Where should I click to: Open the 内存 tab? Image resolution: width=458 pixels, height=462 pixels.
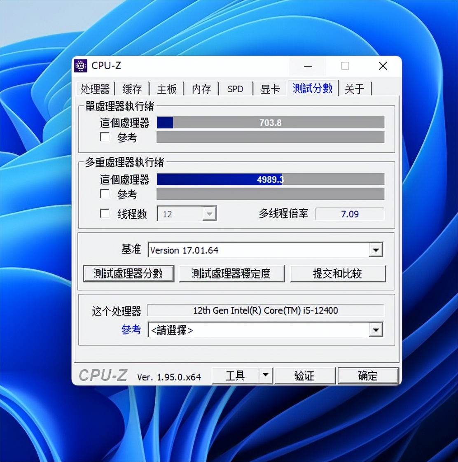click(201, 89)
